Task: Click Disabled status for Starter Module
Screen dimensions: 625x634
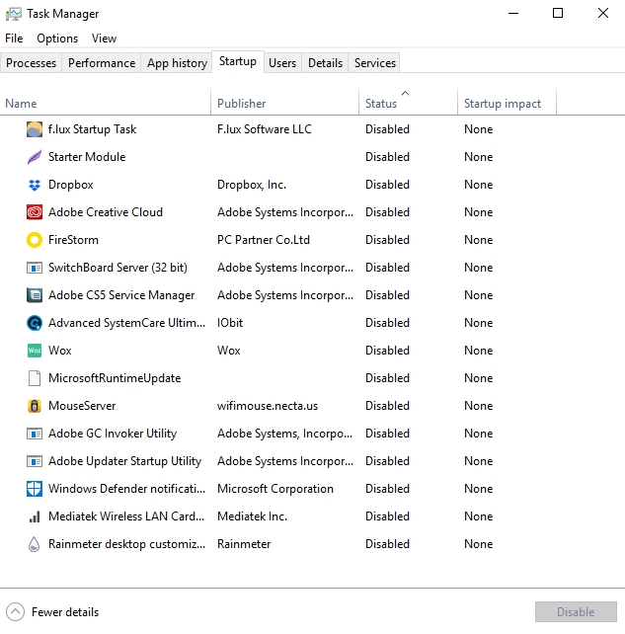Action: pyautogui.click(x=387, y=157)
